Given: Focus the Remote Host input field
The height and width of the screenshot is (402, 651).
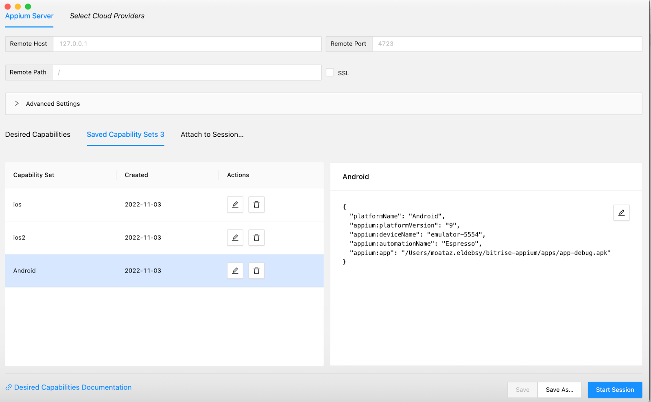Looking at the screenshot, I should (187, 44).
